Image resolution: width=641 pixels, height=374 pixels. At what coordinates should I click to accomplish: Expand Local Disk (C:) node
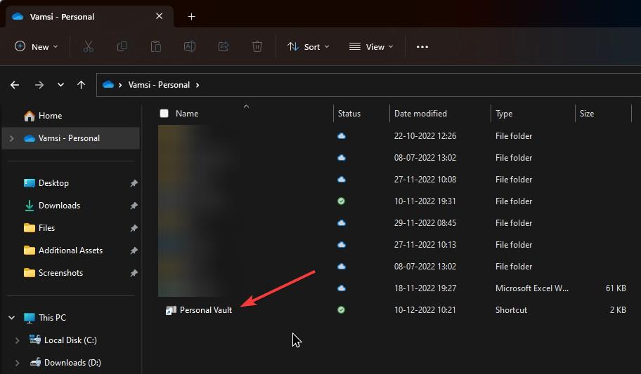pos(17,340)
